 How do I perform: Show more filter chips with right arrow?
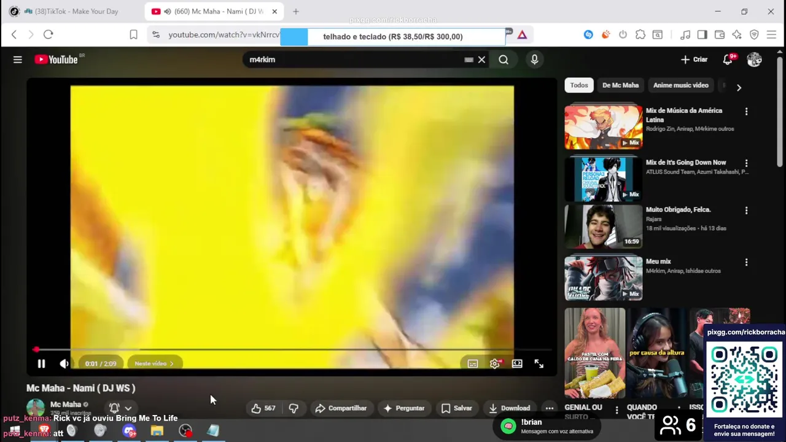point(739,87)
